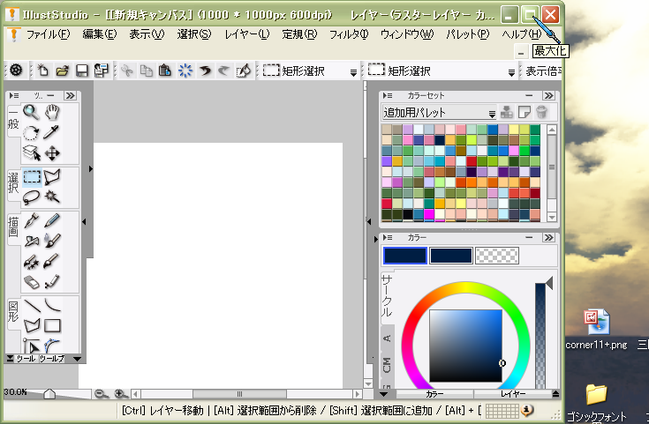Save with the floppy disk icon
The height and width of the screenshot is (424, 649).
[82, 71]
